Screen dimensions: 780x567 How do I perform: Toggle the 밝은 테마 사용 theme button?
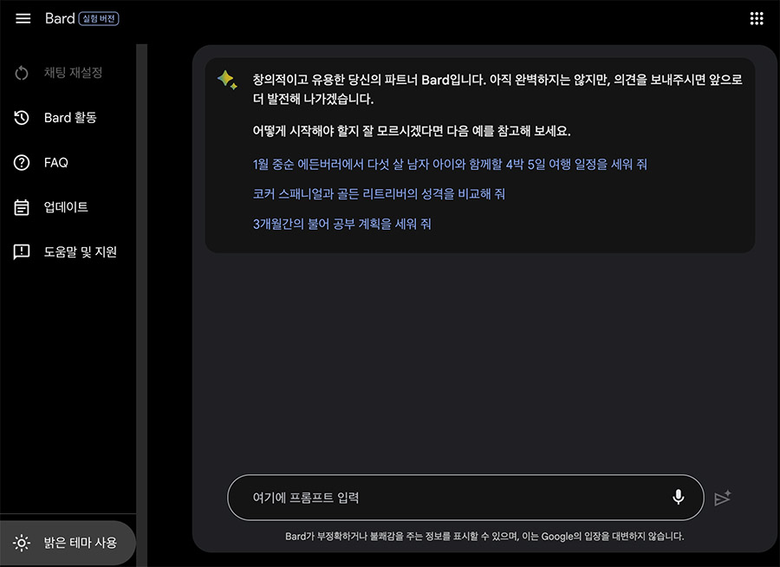pos(68,543)
